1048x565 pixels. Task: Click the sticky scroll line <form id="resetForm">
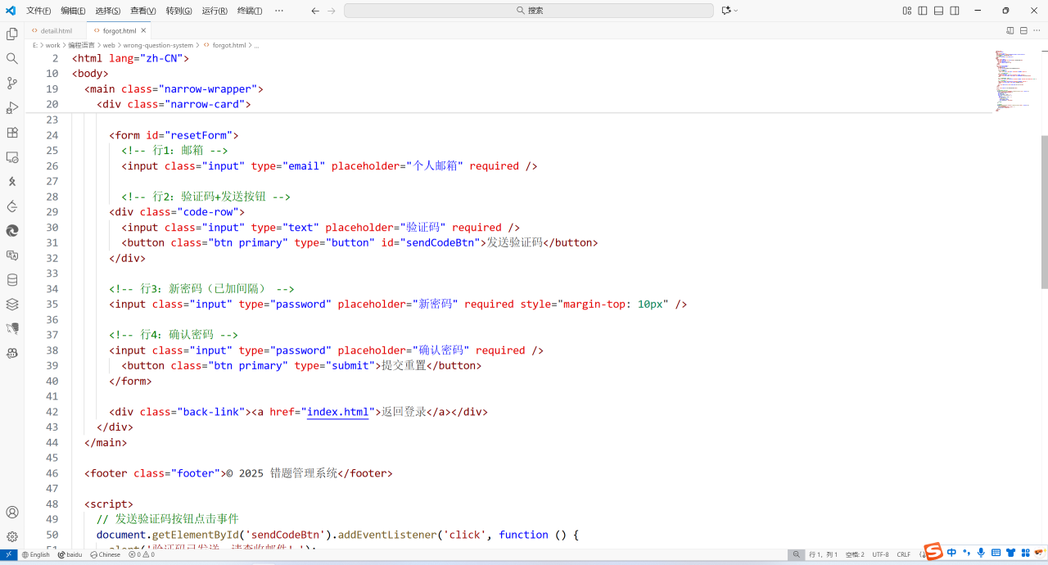pos(174,135)
